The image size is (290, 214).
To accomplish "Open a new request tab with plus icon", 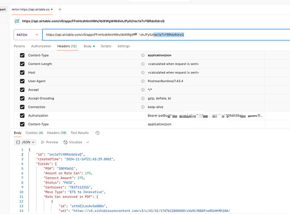I will pos(60,9).
